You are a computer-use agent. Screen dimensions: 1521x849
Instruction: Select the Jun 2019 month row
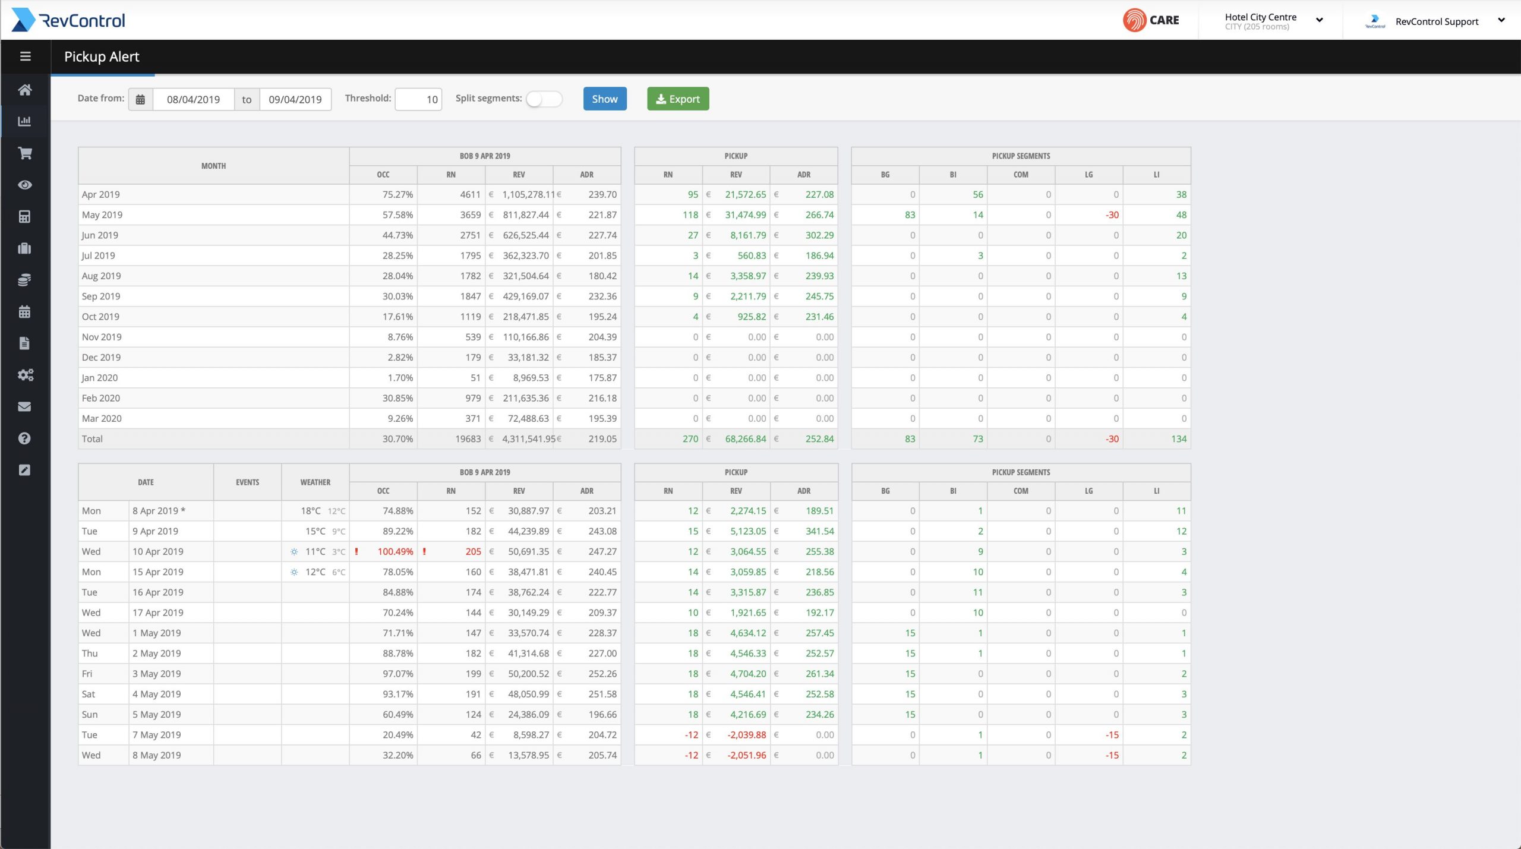[213, 235]
